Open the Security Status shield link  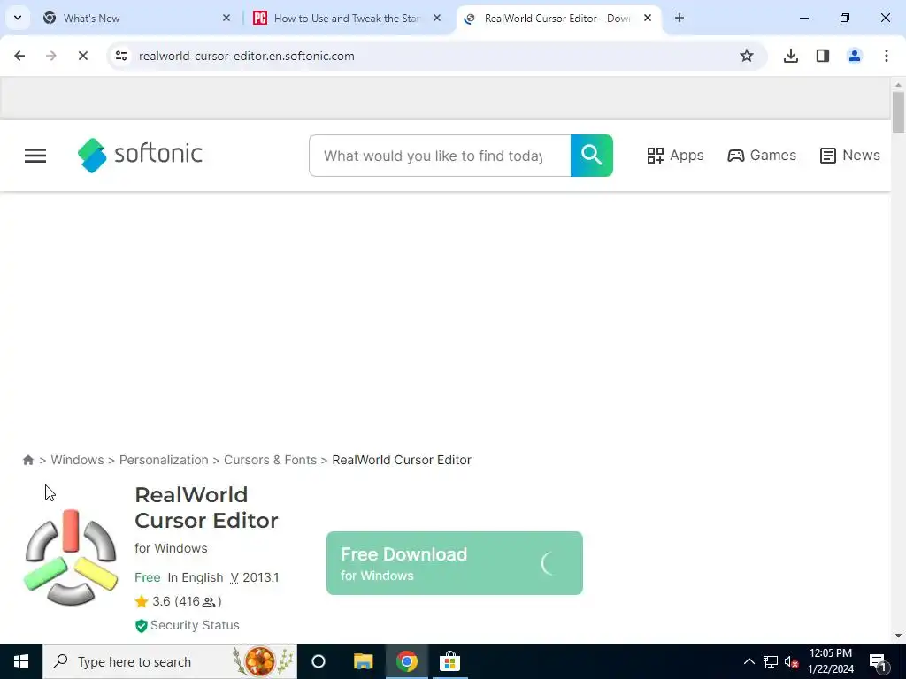click(188, 625)
